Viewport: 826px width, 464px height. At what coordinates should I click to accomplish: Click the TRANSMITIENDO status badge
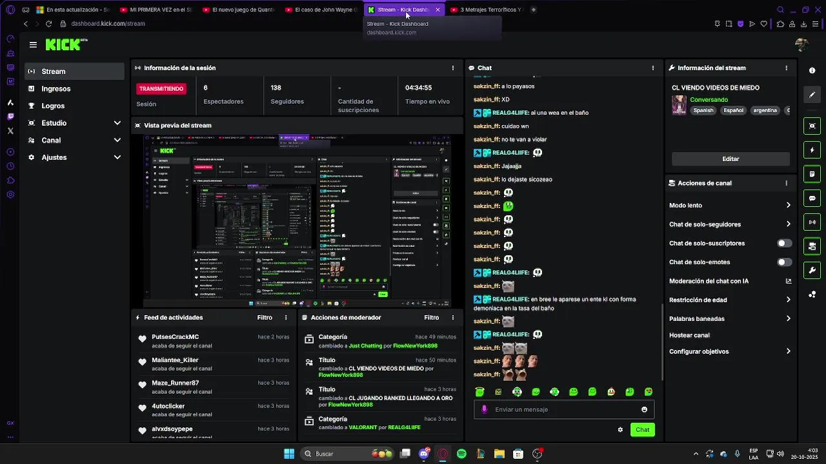click(161, 88)
